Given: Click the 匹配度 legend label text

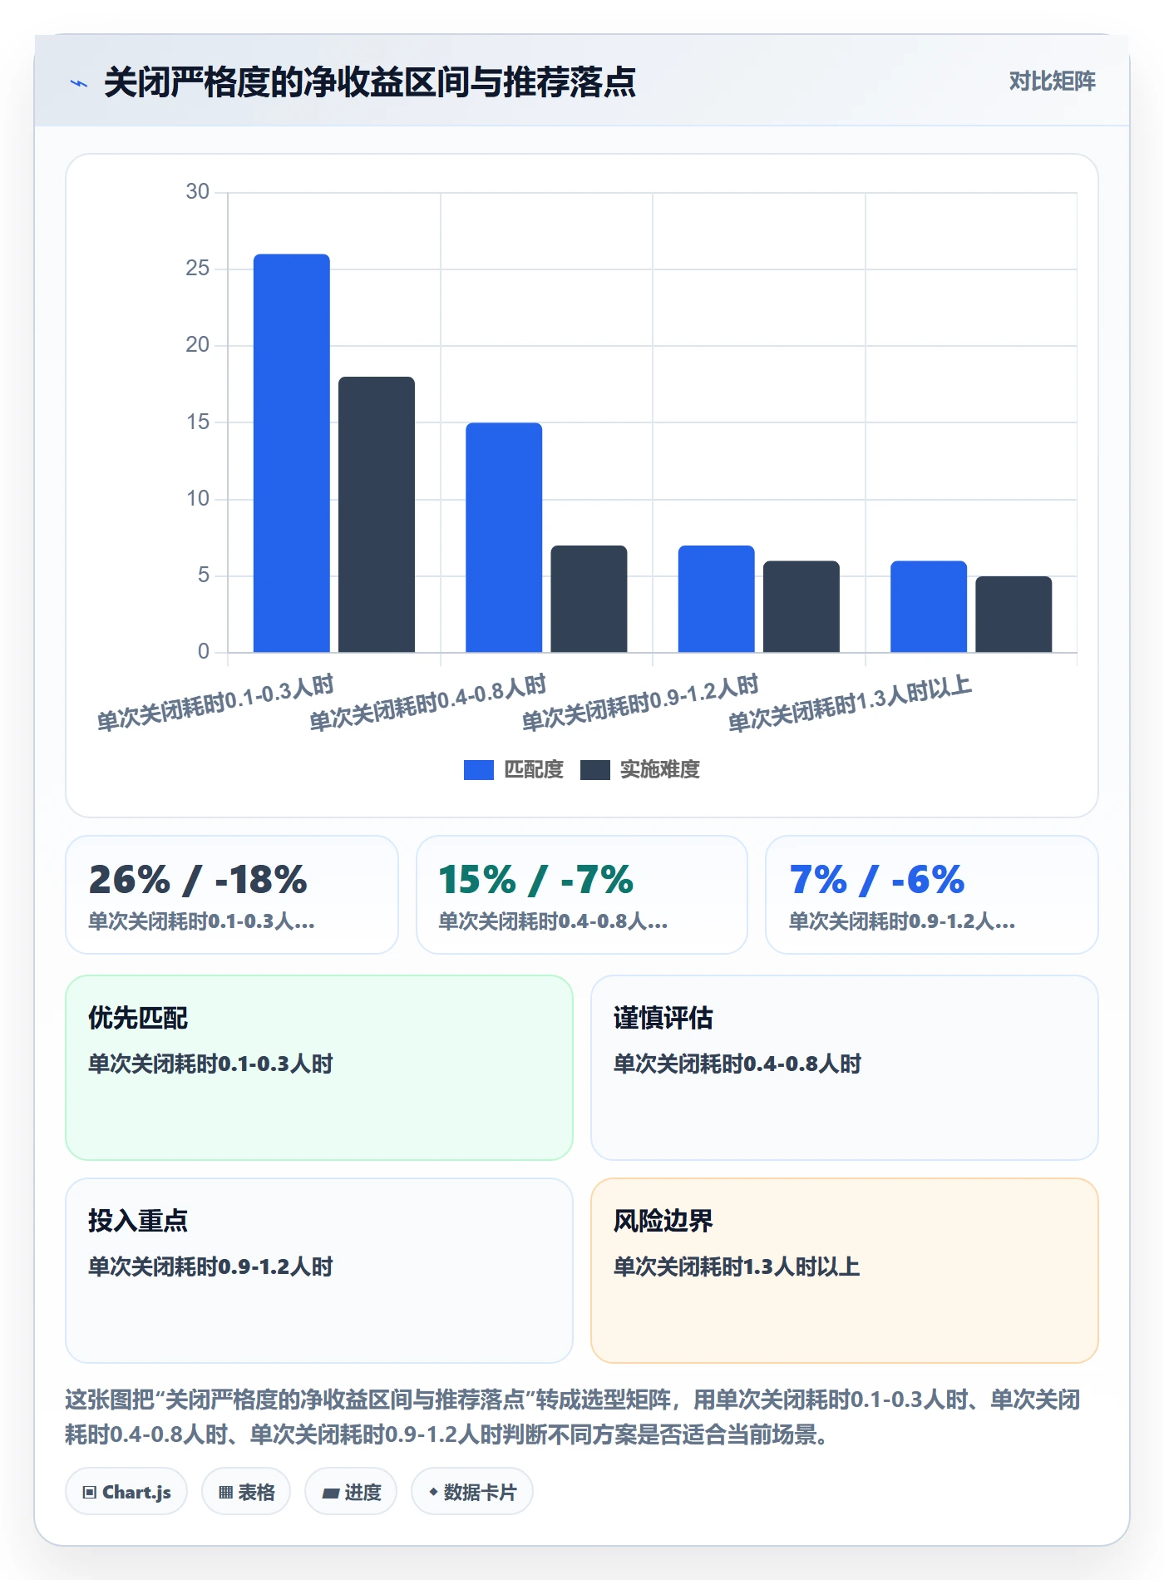Looking at the screenshot, I should (x=534, y=770).
